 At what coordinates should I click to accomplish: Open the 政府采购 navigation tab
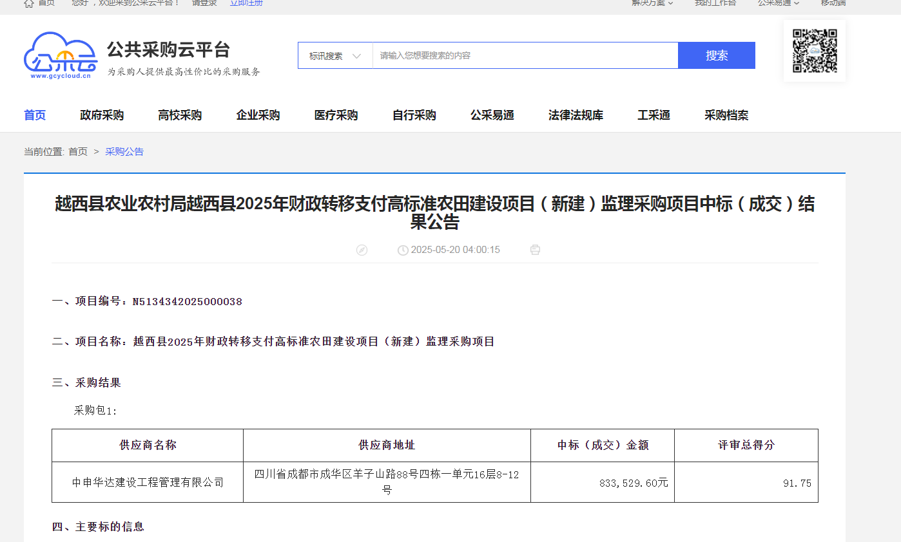[102, 115]
